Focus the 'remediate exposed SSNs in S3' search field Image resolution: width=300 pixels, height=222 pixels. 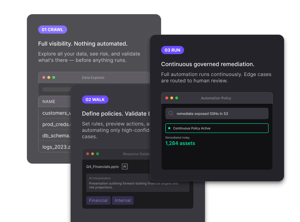[x=217, y=113]
